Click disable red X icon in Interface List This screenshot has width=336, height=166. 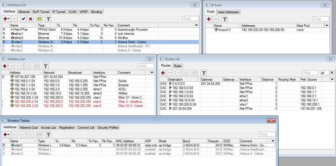(x=31, y=19)
